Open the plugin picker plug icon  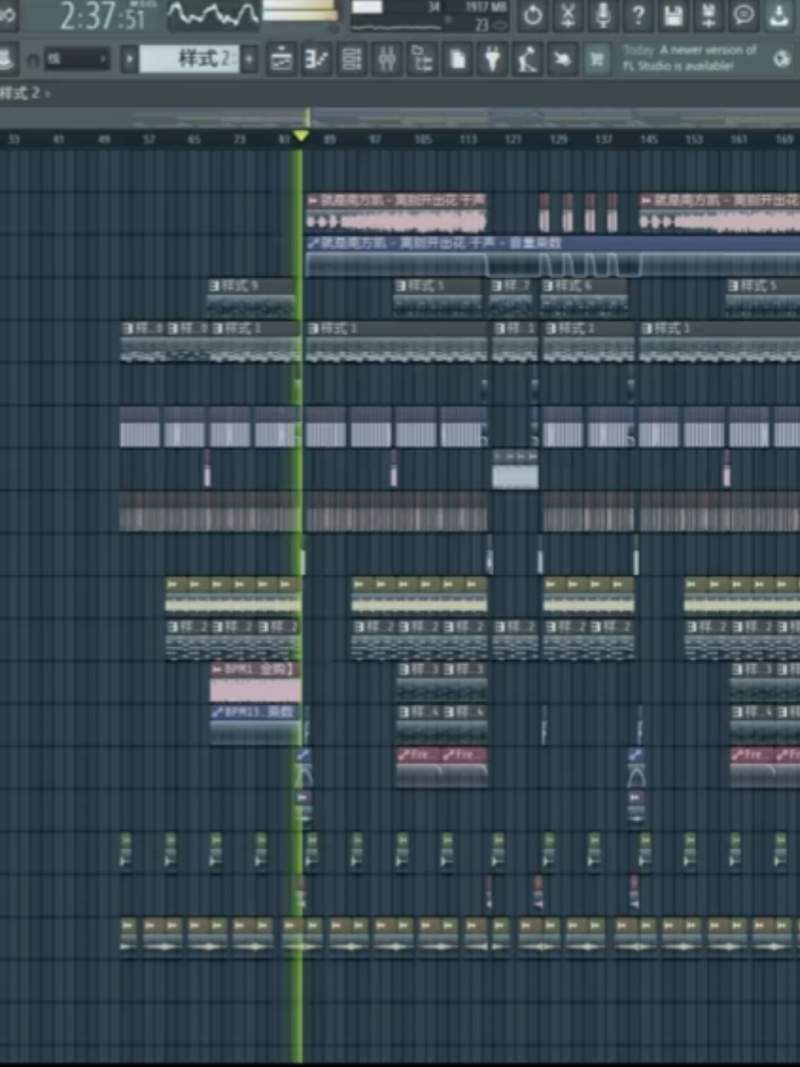pos(493,59)
